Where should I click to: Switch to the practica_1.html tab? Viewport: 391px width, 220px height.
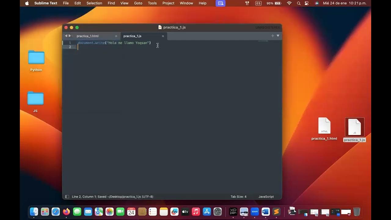tap(88, 36)
